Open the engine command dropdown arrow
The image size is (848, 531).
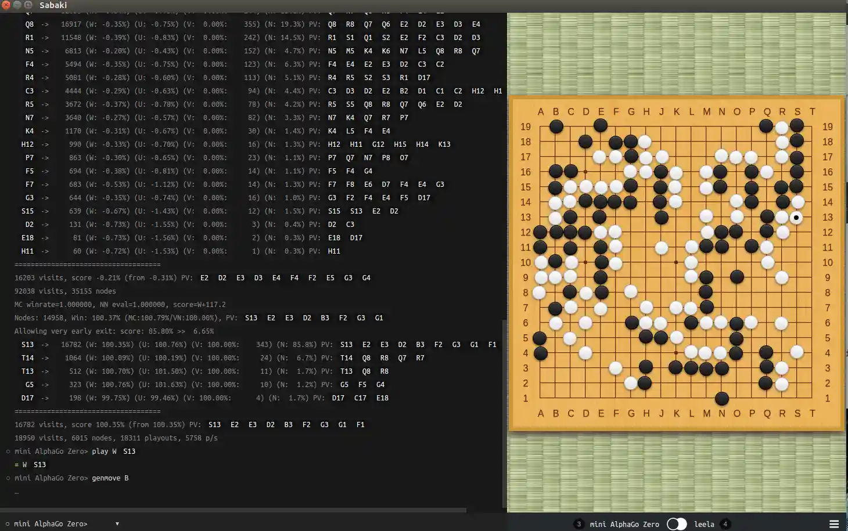coord(117,523)
